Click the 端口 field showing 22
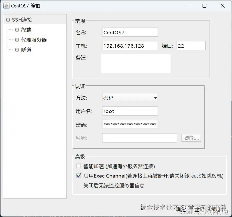The image size is (232, 217). tap(191, 46)
